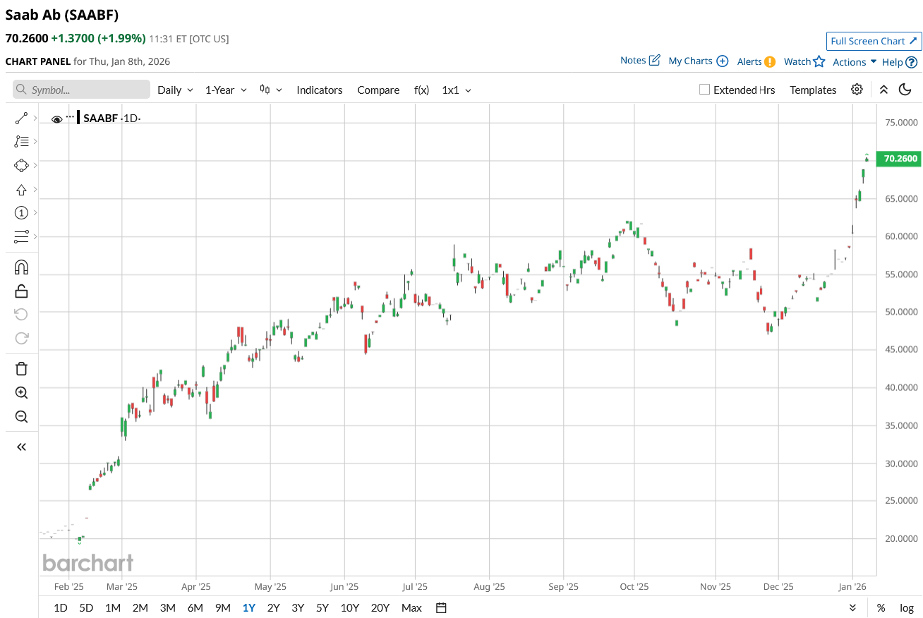
Task: Click the Notes pencil icon
Action: pos(654,60)
